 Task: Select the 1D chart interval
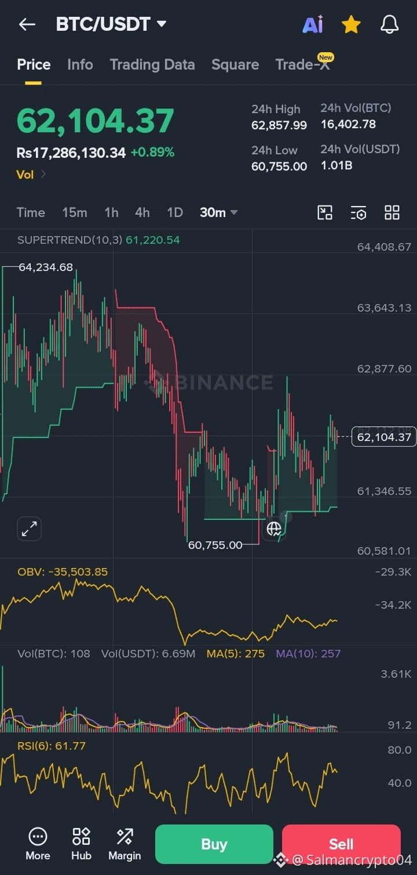point(175,212)
